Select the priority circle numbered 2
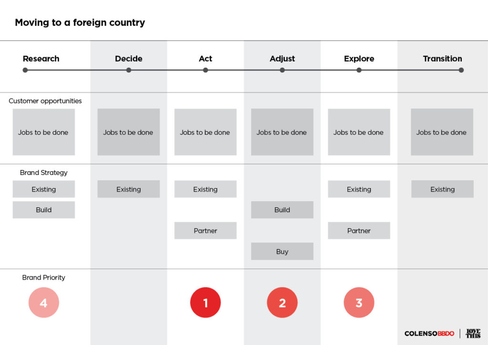Viewport: 488px width, 345px height. click(282, 303)
